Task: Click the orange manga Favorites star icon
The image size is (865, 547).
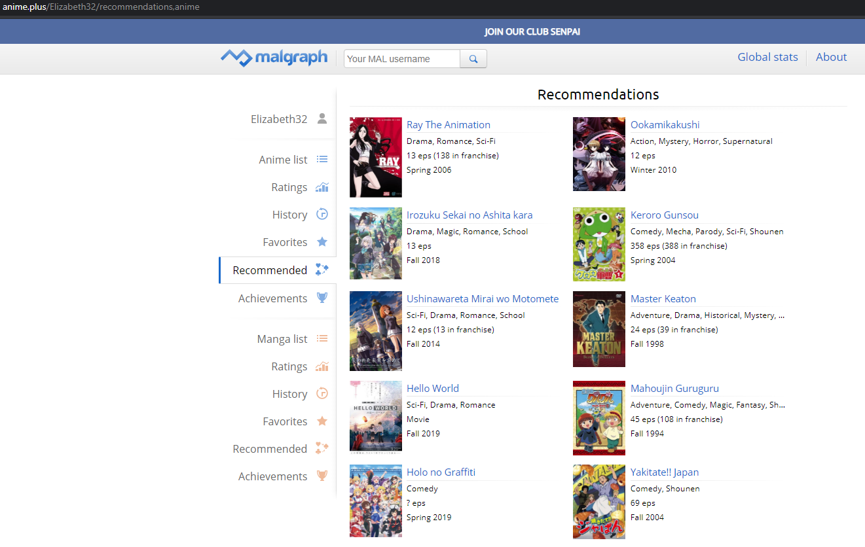Action: tap(322, 421)
